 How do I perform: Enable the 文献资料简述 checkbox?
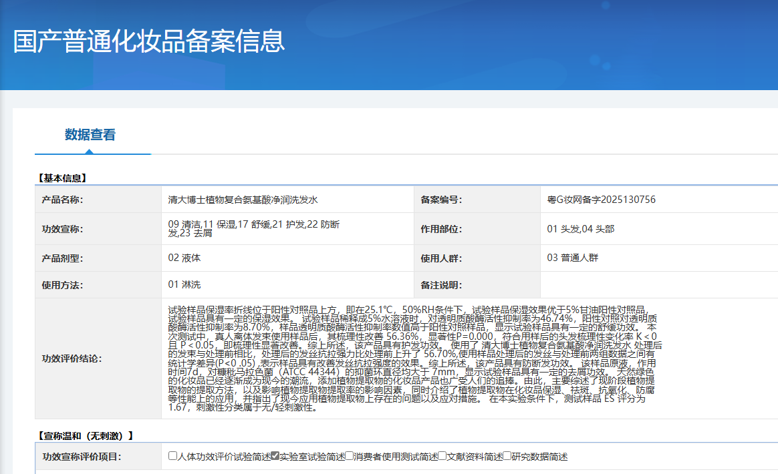(x=442, y=456)
